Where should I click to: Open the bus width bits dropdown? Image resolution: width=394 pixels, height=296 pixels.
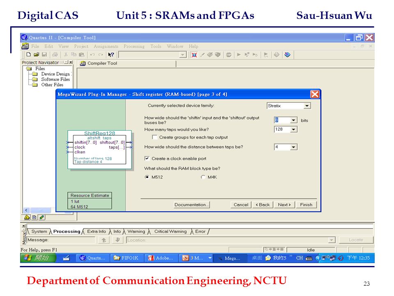(293, 120)
